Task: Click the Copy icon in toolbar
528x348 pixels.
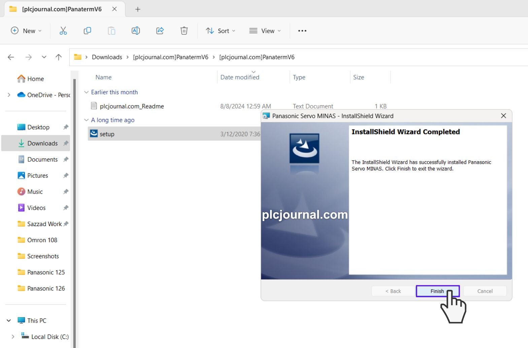Action: [x=87, y=31]
